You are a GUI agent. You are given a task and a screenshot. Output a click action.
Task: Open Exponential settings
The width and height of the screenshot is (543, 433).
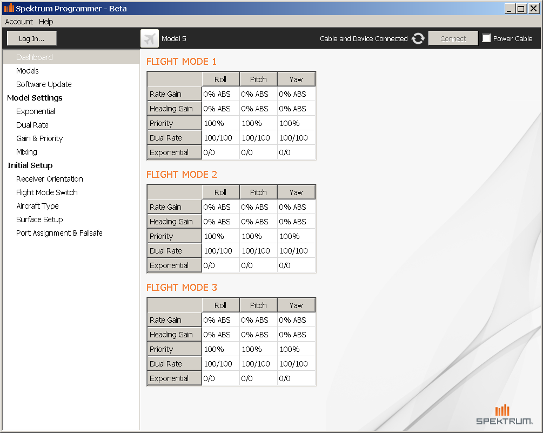pyautogui.click(x=36, y=111)
